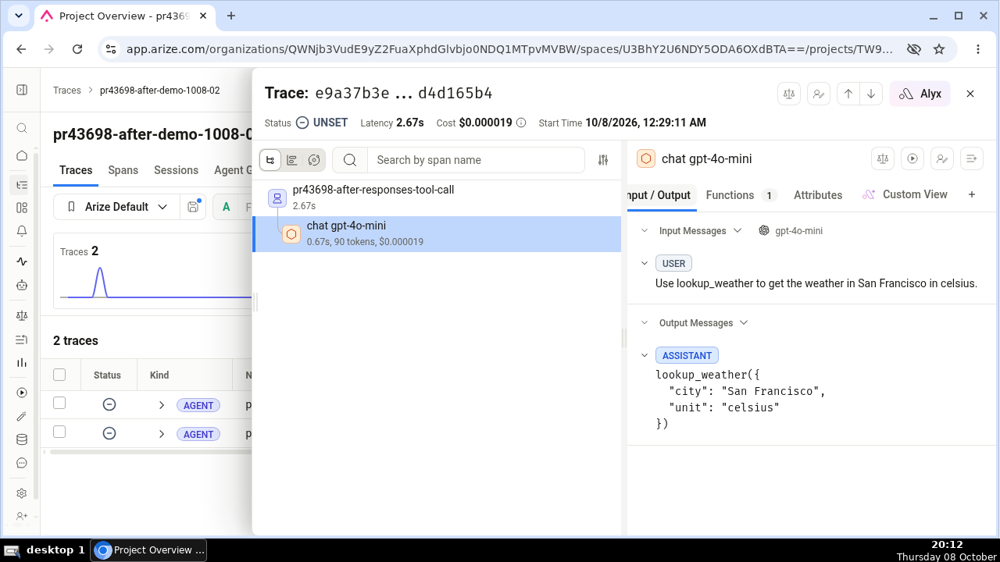Collapse the Output Messages section
This screenshot has width=1000, height=562.
(x=645, y=323)
